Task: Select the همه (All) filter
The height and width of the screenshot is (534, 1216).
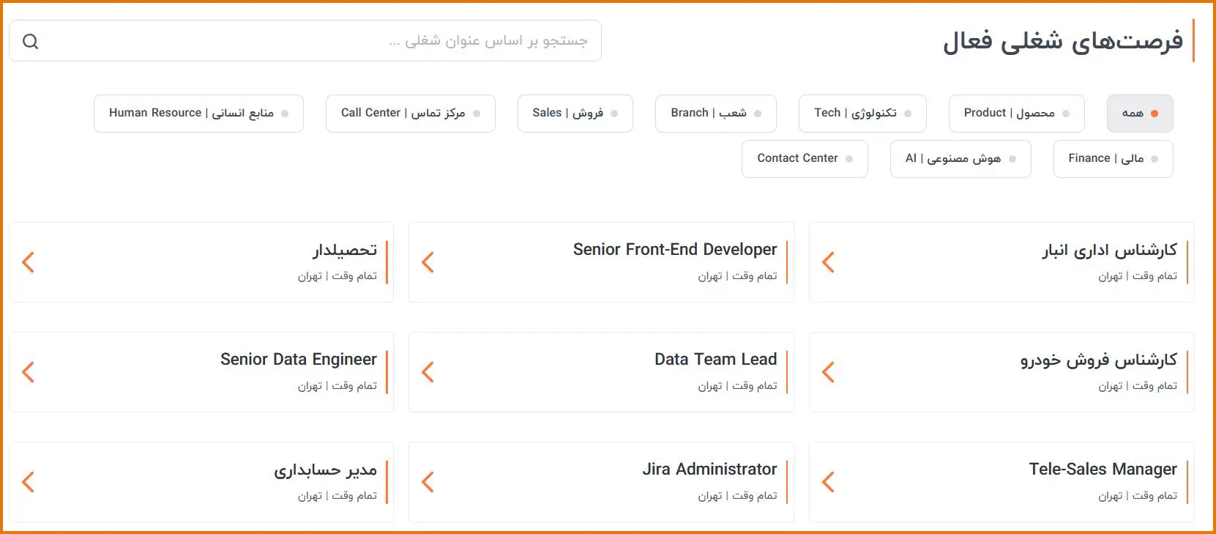Action: click(x=1139, y=114)
